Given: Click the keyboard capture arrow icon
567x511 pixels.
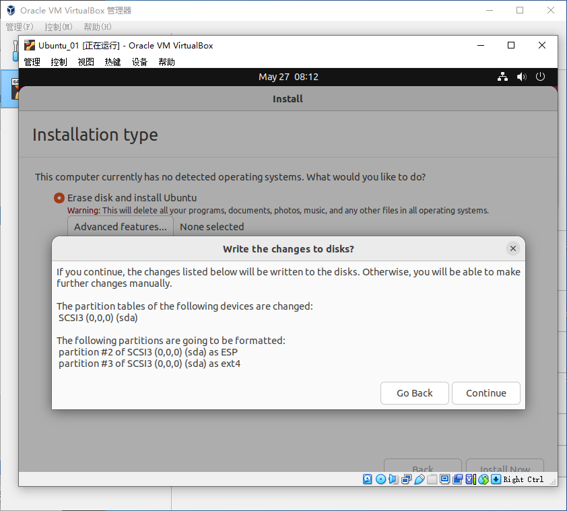Looking at the screenshot, I should coord(496,479).
